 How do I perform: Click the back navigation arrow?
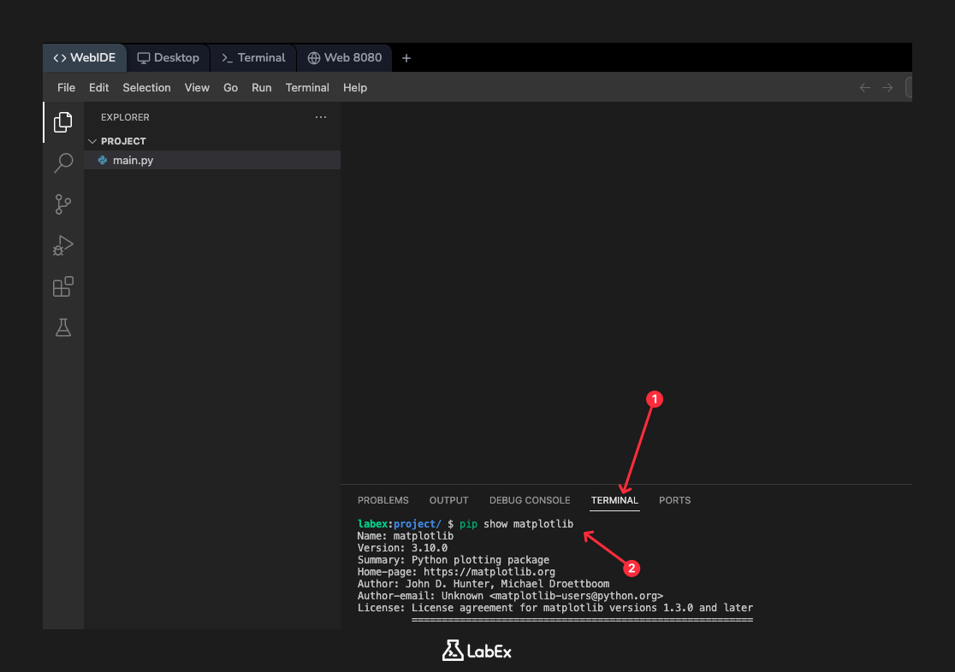(864, 86)
